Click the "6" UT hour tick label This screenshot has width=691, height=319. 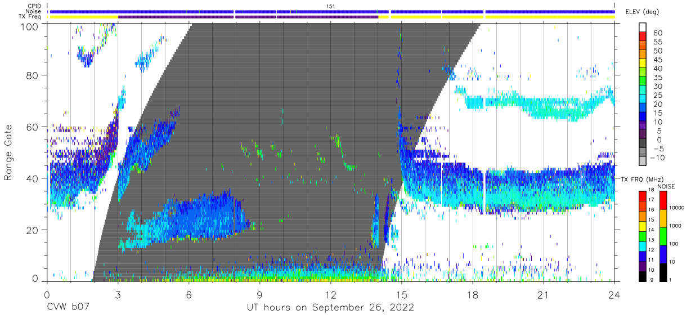189,294
